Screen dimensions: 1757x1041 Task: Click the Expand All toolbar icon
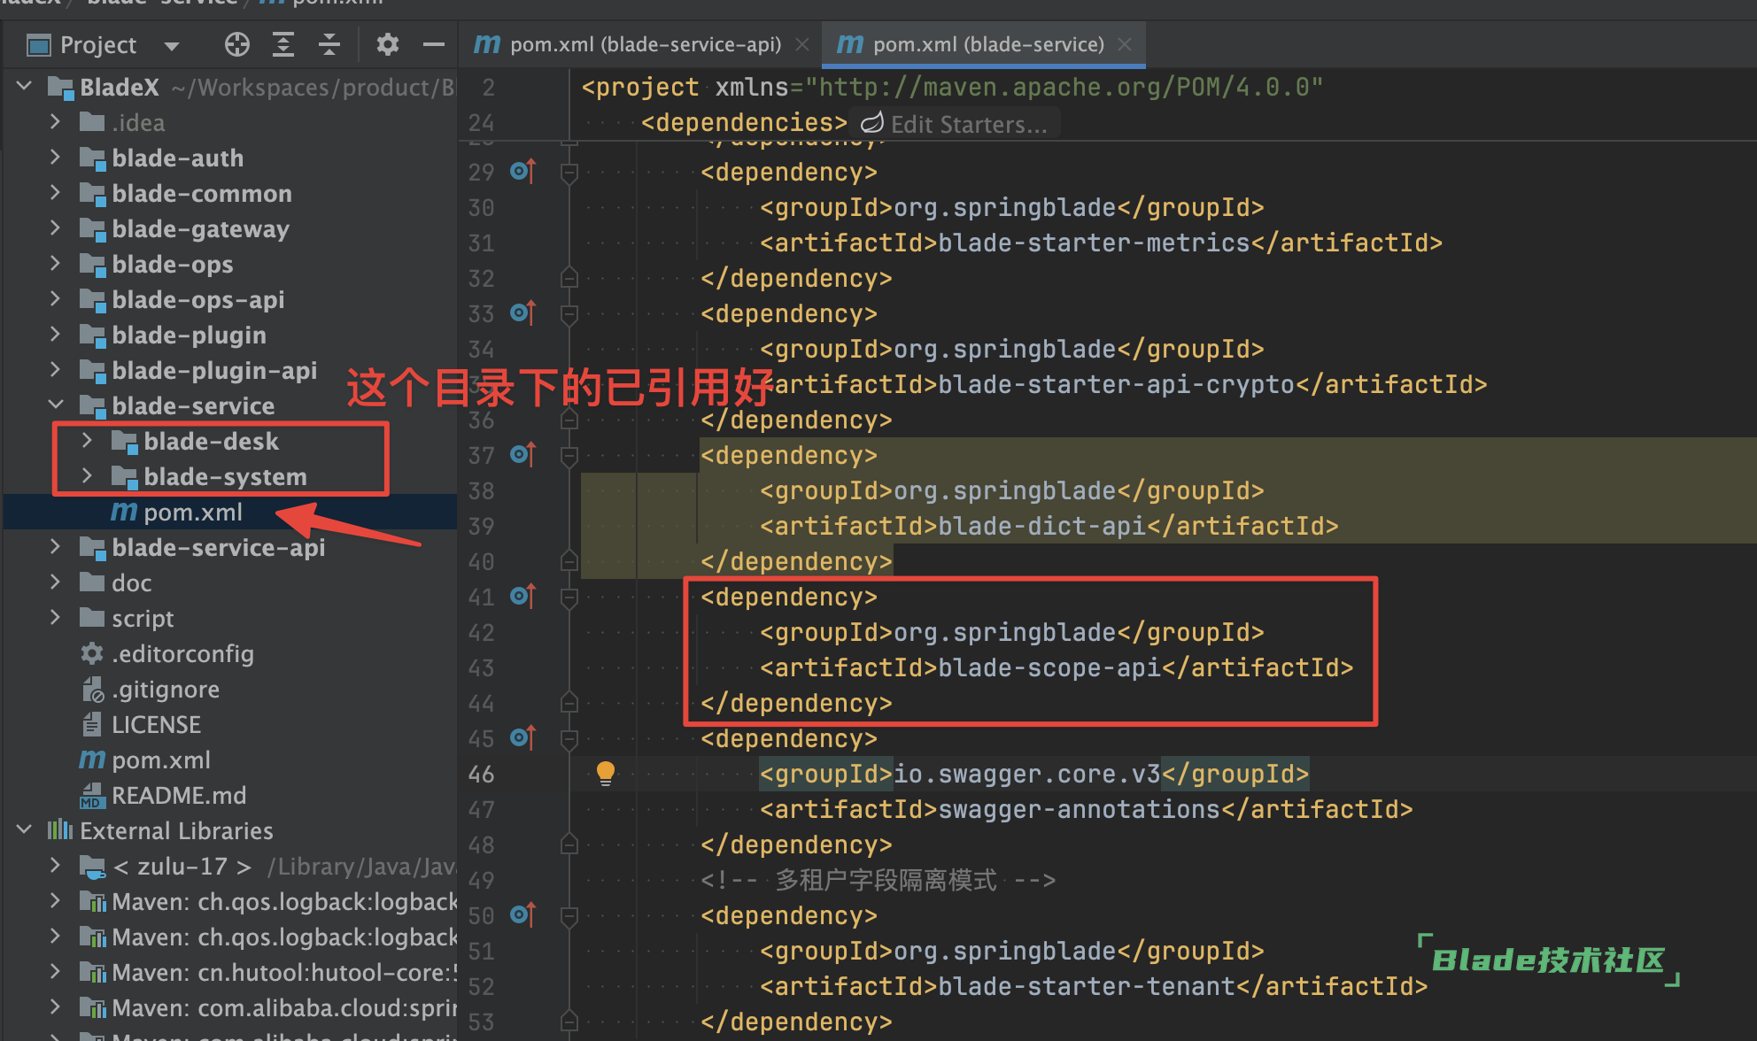coord(283,44)
